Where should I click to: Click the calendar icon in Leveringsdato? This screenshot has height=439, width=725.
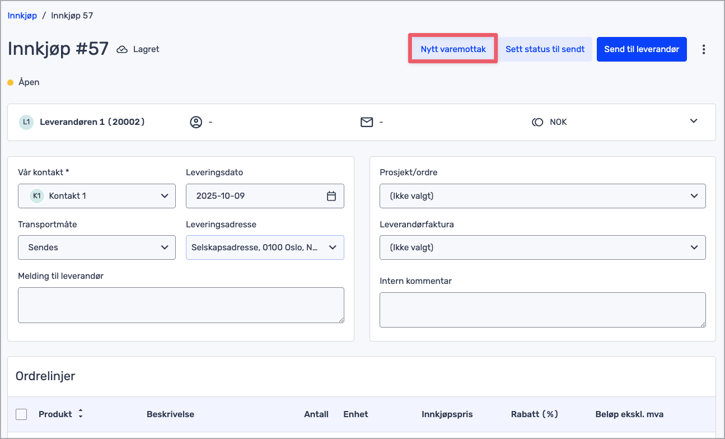click(x=331, y=196)
